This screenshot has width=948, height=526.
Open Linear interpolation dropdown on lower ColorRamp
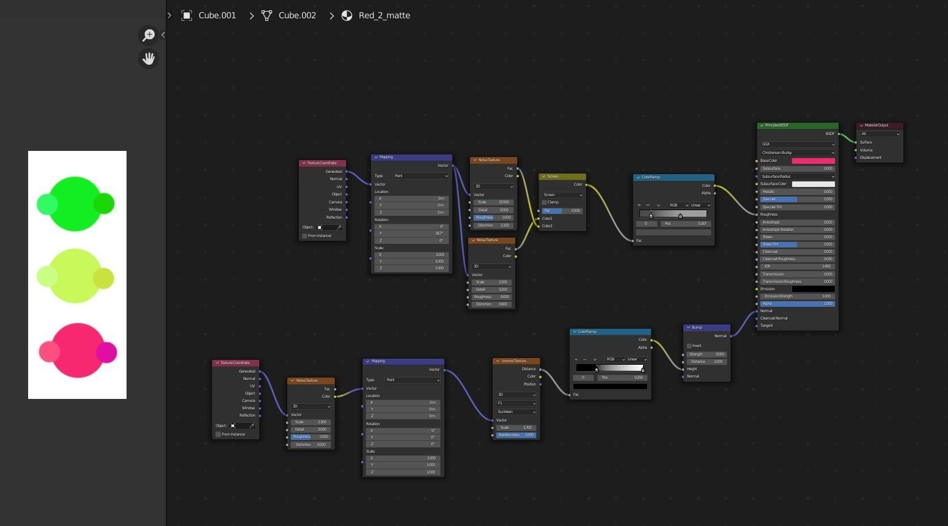[x=637, y=359]
